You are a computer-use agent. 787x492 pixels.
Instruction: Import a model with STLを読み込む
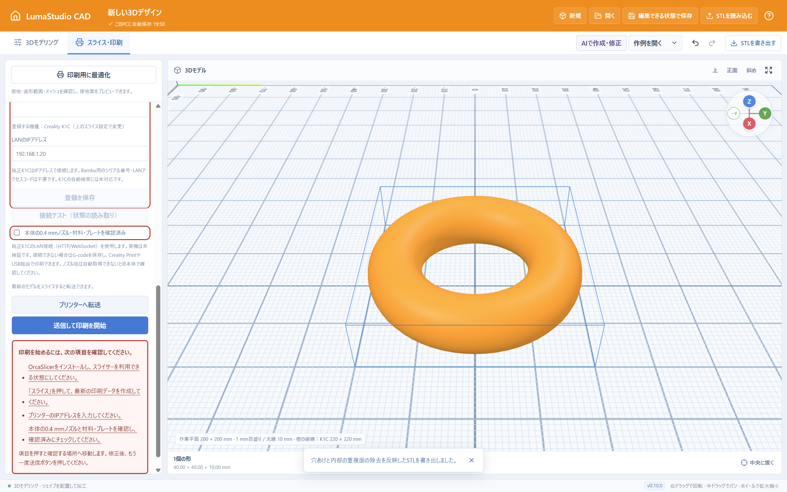pyautogui.click(x=729, y=16)
